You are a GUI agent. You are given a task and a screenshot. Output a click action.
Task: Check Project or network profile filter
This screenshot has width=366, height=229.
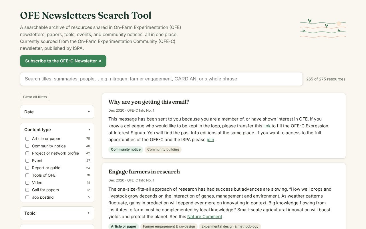tap(27, 153)
